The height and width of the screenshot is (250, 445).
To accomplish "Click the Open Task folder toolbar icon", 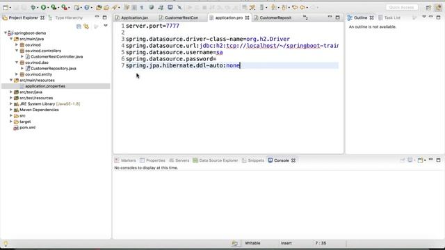I will pos(106,8).
